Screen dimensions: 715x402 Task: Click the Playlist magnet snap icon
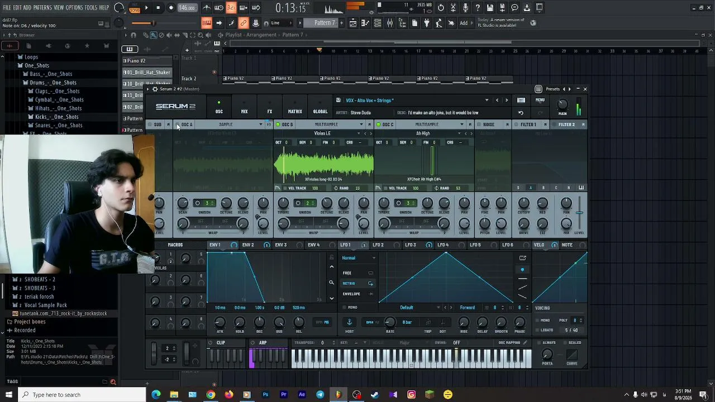coord(133,35)
